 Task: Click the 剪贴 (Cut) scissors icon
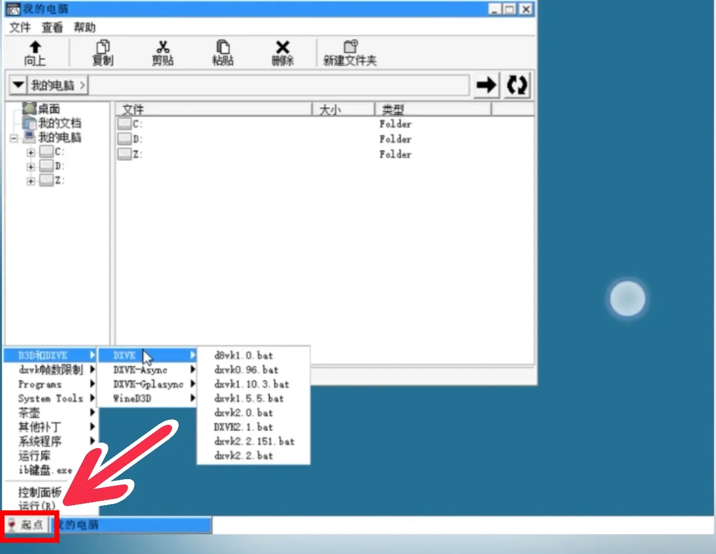[163, 47]
